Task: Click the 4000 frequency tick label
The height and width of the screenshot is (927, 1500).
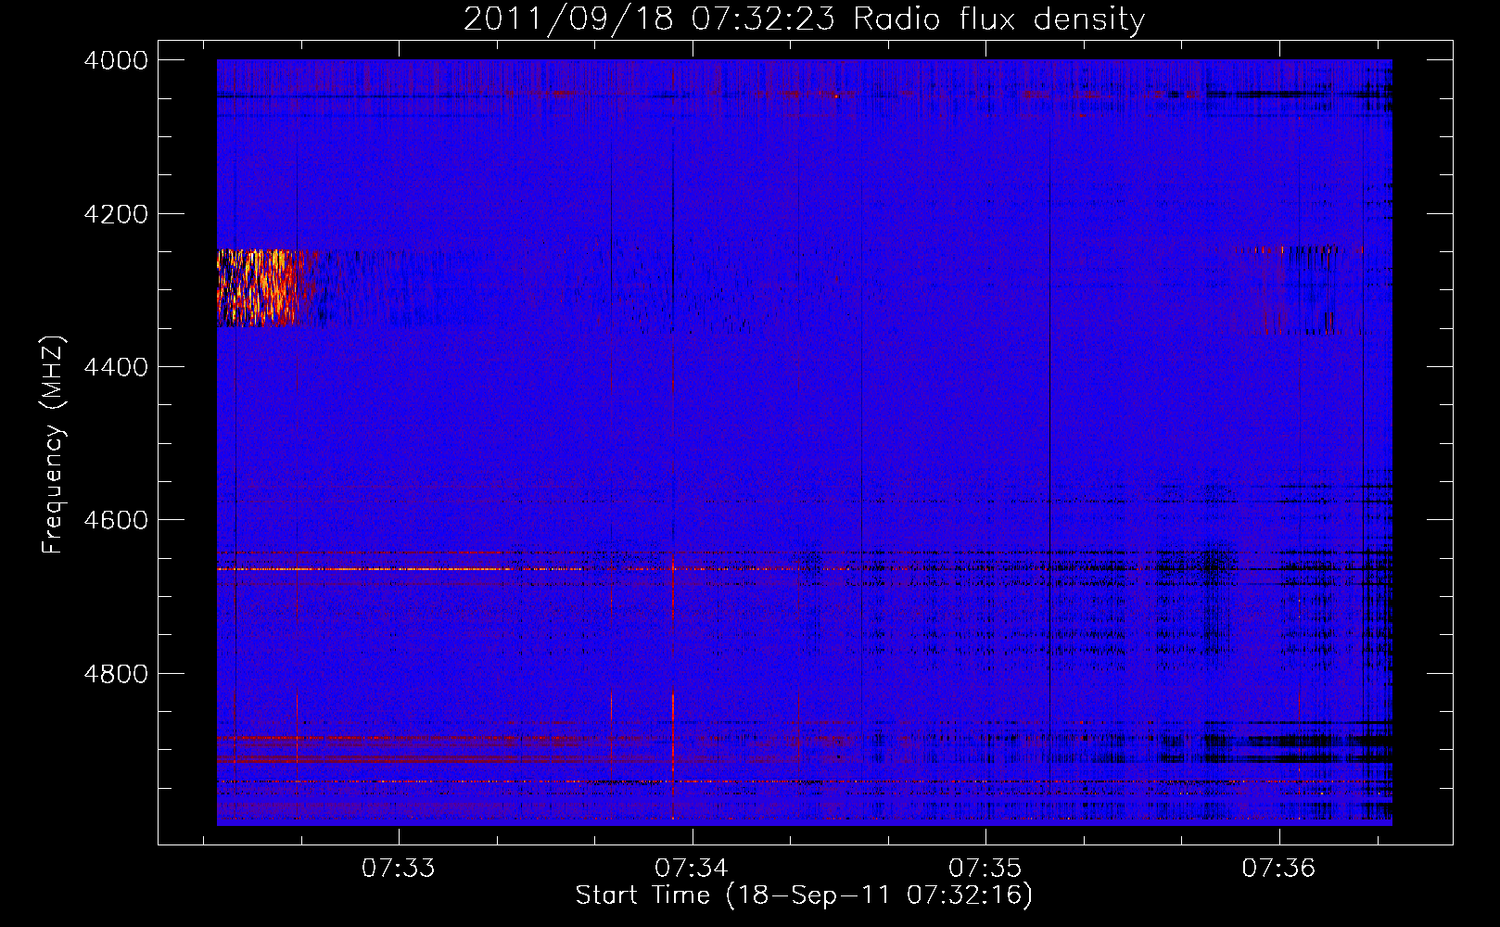Action: (116, 60)
